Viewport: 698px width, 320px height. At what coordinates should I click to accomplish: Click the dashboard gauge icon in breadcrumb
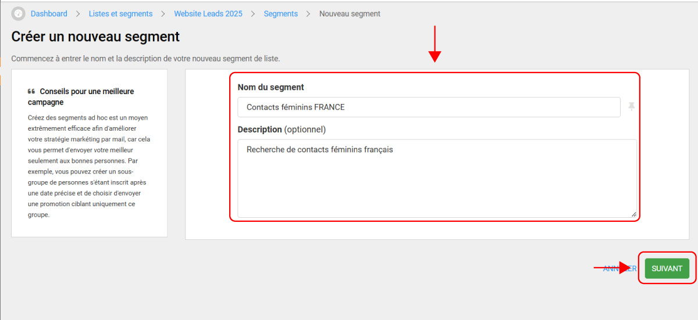[19, 13]
